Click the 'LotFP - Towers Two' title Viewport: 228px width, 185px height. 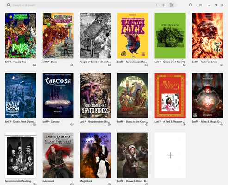(16, 62)
